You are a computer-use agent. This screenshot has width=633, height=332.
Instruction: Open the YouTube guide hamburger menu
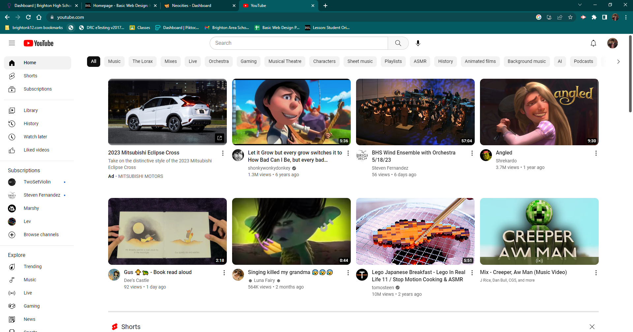[x=12, y=43]
